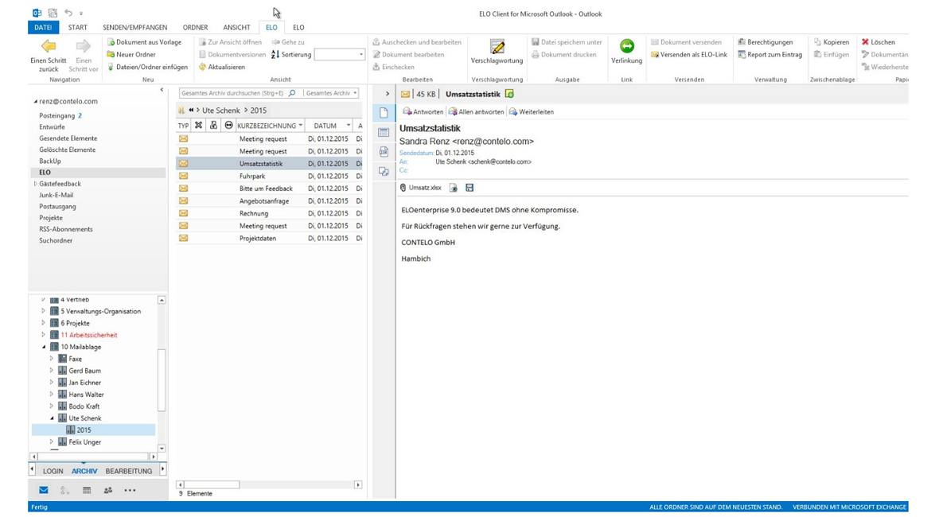The height and width of the screenshot is (517, 939).
Task: Open the Sortierung dropdown box
Action: [339, 55]
